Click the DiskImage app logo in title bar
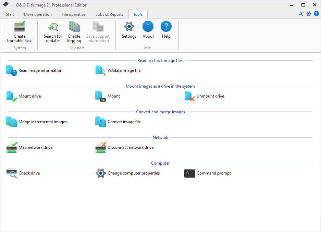321x232 pixels. coord(6,4)
